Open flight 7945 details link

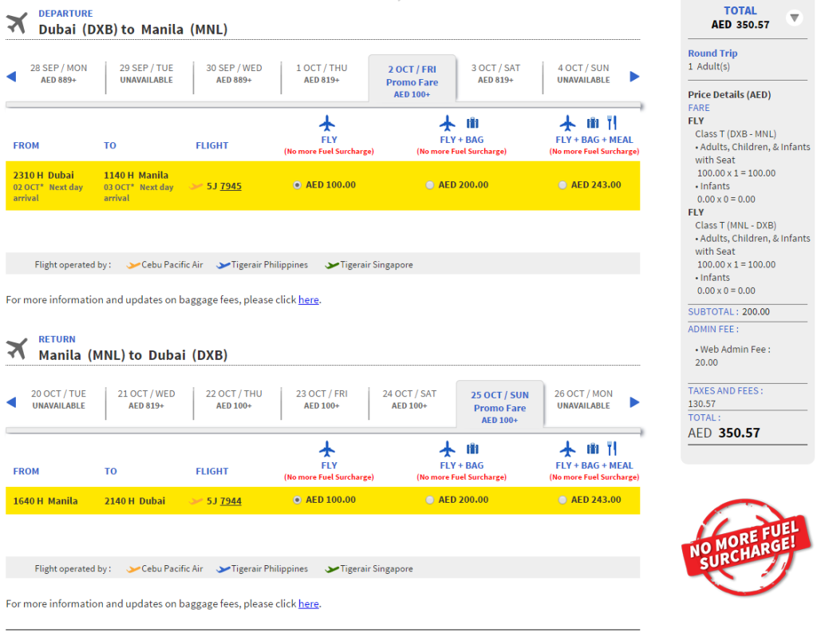pyautogui.click(x=231, y=186)
